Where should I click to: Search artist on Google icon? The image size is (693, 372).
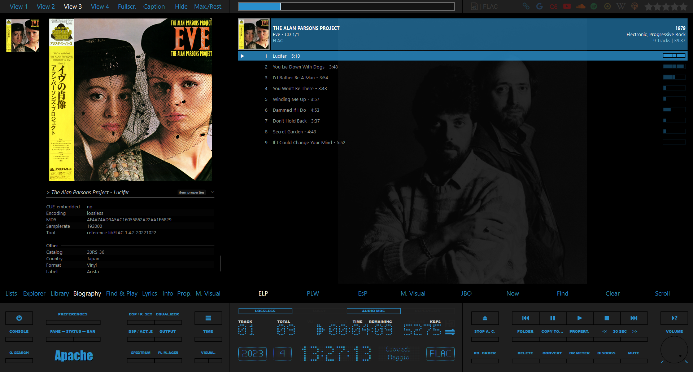[x=540, y=6]
